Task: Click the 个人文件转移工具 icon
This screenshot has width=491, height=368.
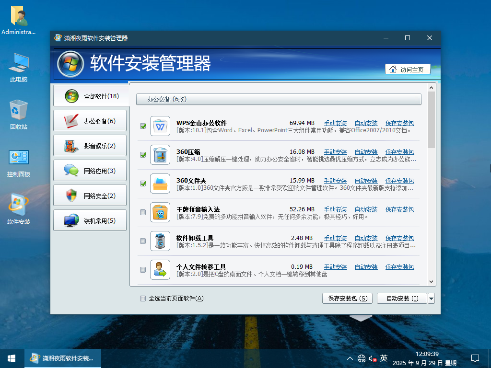Action: 160,270
